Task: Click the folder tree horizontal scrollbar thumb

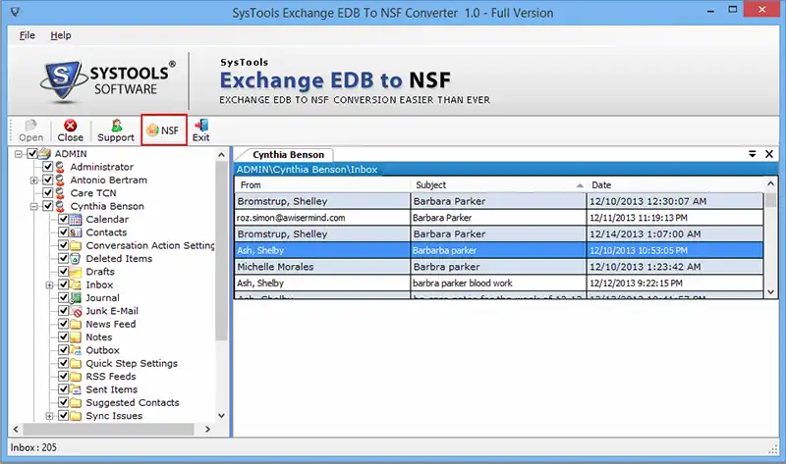Action: coord(108,429)
